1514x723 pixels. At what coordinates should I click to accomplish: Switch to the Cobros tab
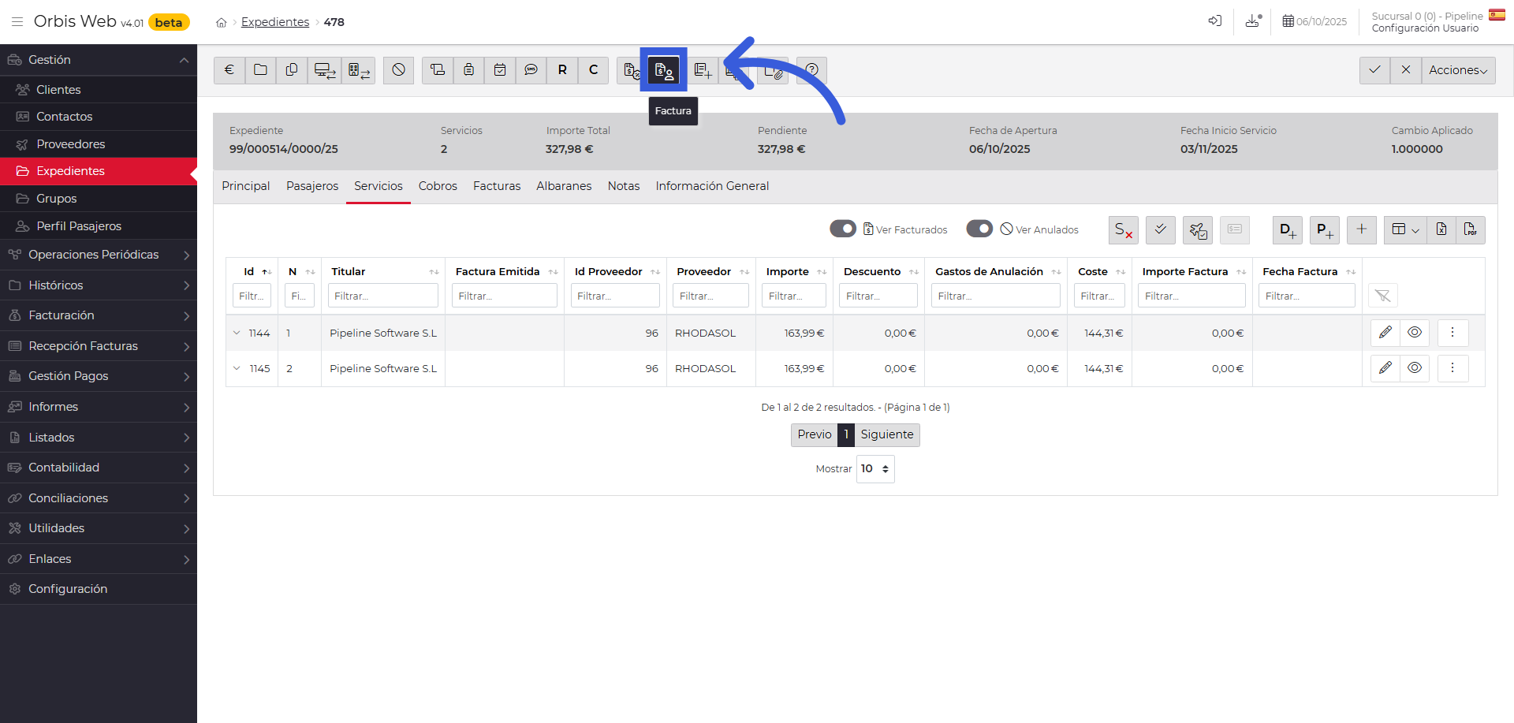438,186
